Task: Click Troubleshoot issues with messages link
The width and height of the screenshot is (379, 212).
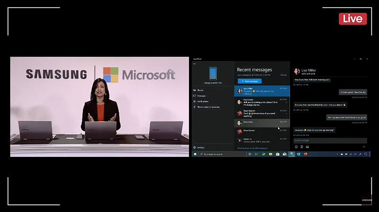Action: click(253, 148)
